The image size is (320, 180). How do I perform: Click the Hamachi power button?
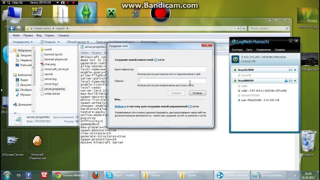tap(235, 59)
